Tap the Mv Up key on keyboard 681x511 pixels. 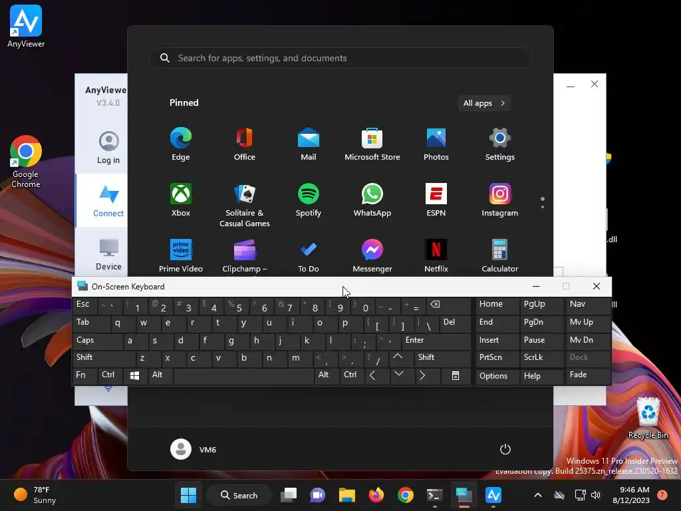point(588,323)
